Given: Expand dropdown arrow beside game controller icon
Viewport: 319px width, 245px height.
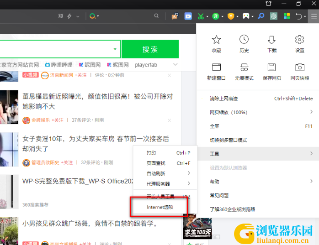Looking at the screenshot, I should pyautogui.click(x=252, y=16).
